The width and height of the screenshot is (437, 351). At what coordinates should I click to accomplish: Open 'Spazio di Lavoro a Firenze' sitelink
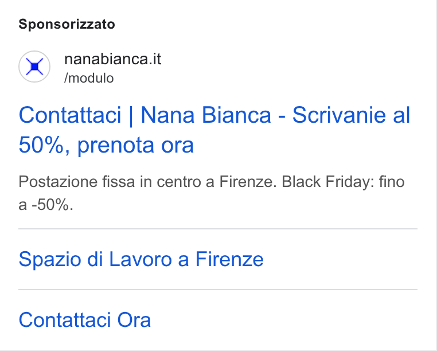click(x=141, y=259)
